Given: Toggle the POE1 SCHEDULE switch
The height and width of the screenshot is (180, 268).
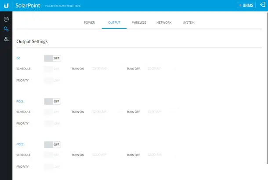Looking at the screenshot, I should [x=52, y=112].
